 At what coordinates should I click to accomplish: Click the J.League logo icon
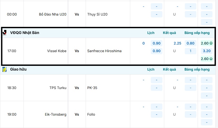click(x=4, y=33)
